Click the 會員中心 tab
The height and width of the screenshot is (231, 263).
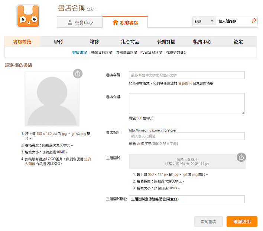click(x=79, y=22)
